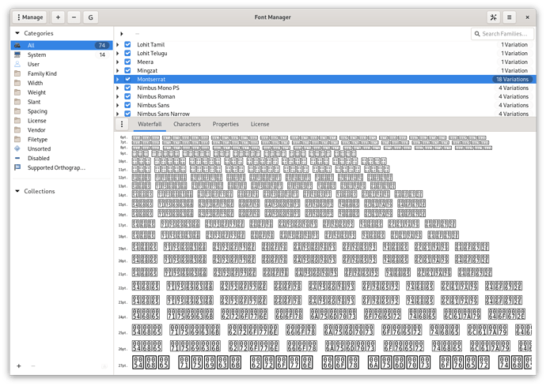Image resolution: width=546 pixels, height=386 pixels.
Task: Switch to the Properties tab
Action: click(x=226, y=124)
